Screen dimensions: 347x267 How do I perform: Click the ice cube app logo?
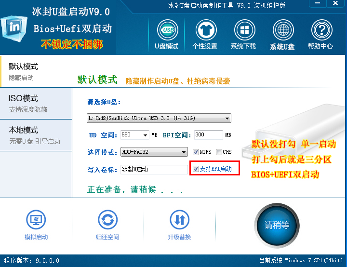[x=13, y=28]
